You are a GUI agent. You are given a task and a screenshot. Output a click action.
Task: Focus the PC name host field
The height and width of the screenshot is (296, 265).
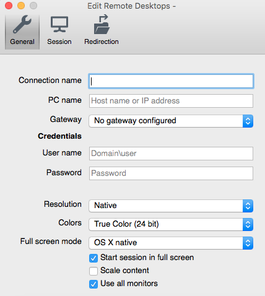coord(171,101)
